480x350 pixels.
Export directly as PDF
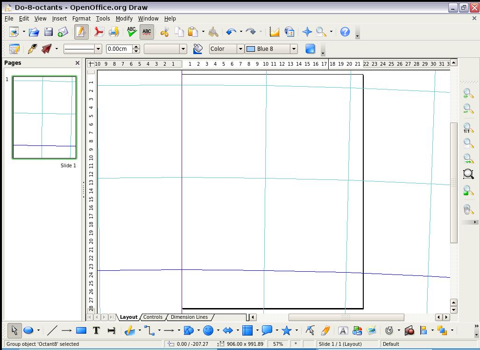click(x=99, y=32)
